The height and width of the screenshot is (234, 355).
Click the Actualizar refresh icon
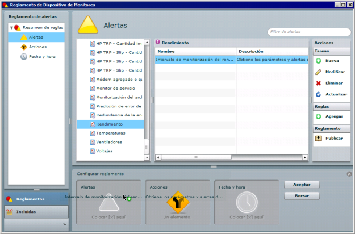point(319,94)
